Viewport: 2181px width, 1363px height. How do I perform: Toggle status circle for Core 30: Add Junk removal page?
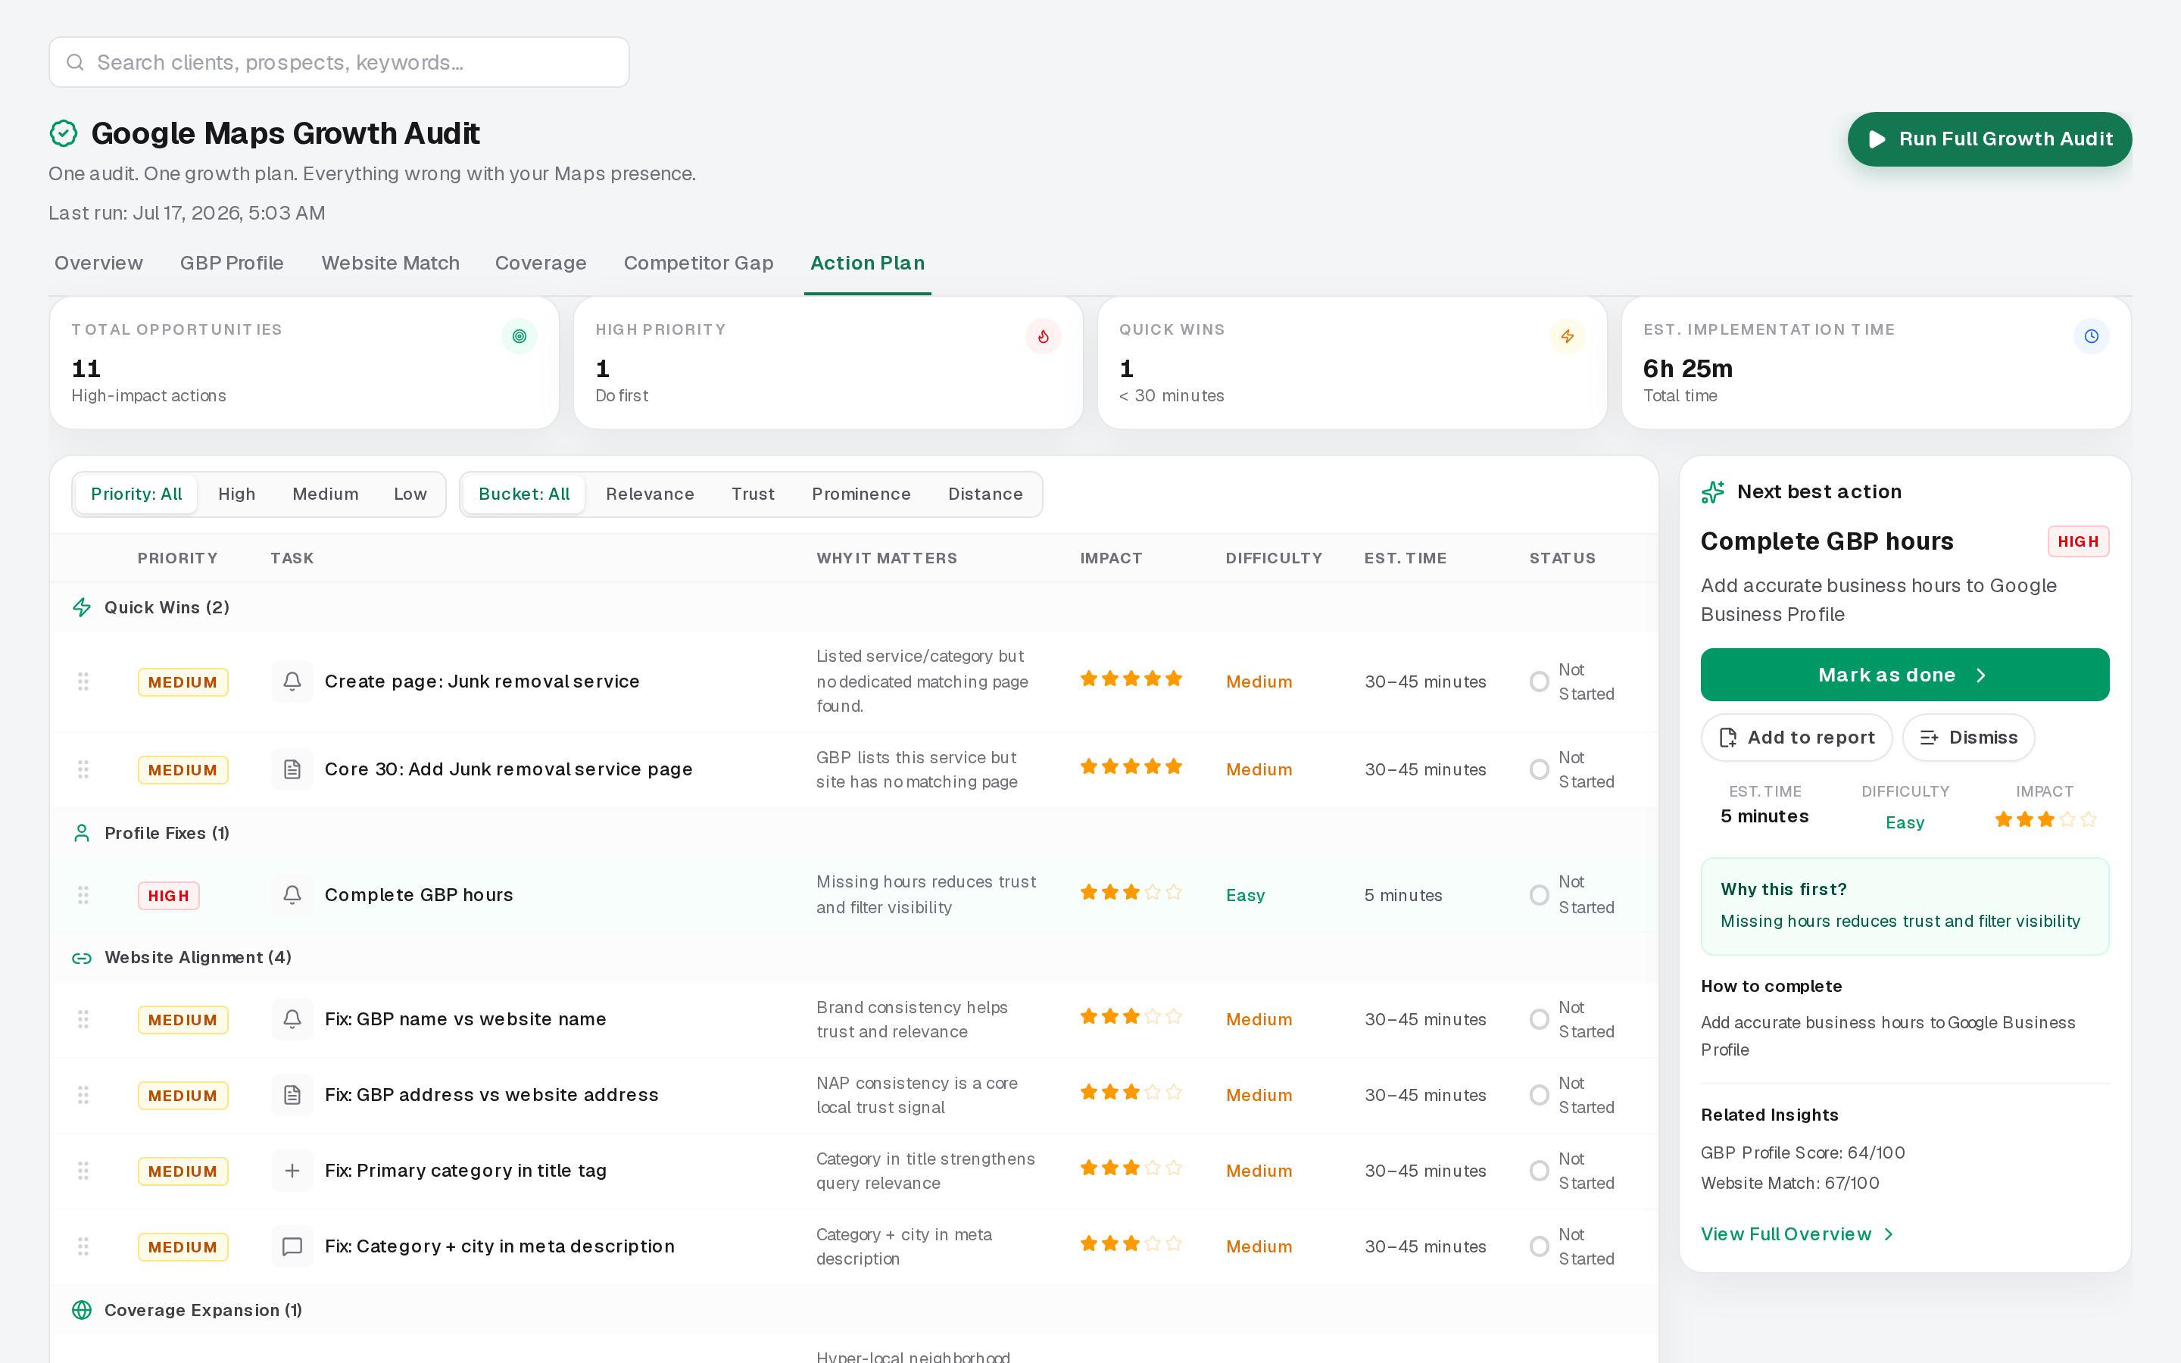1540,769
